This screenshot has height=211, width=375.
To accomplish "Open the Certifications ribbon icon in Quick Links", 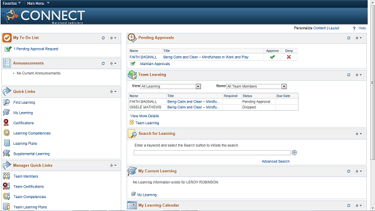I will point(6,122).
